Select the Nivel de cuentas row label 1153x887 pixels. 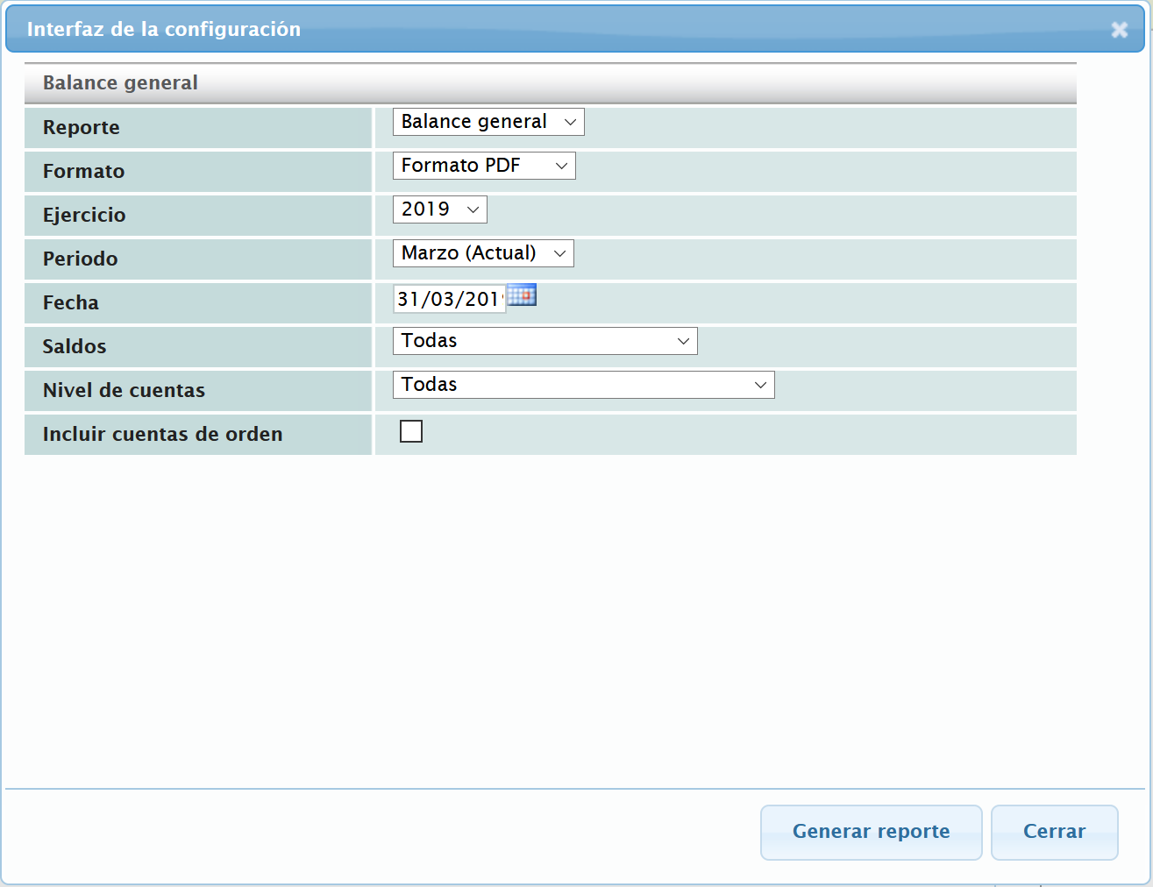pos(124,391)
